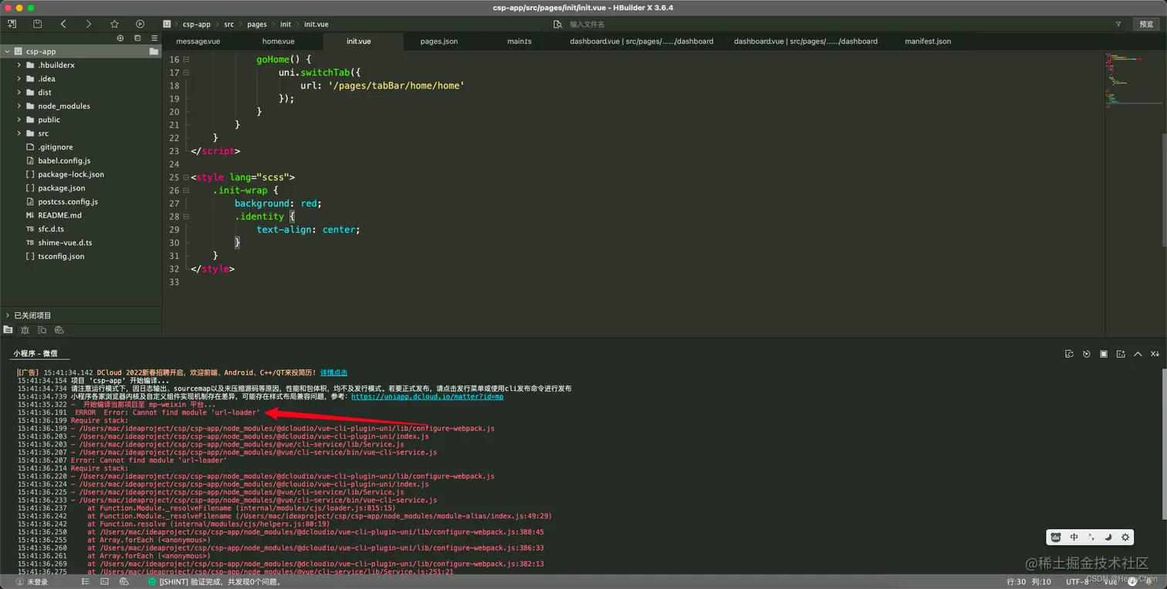Go forward with the right arrow icon
Image resolution: width=1167 pixels, height=589 pixels.
(x=88, y=24)
